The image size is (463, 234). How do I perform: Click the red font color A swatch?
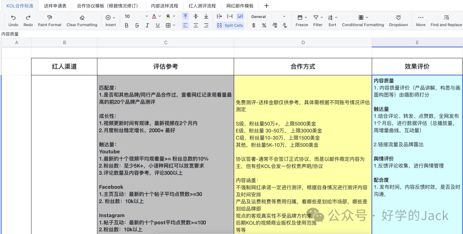154,16
